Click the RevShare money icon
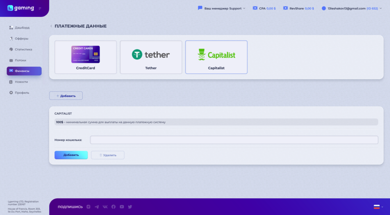The width and height of the screenshot is (390, 215). (285, 8)
